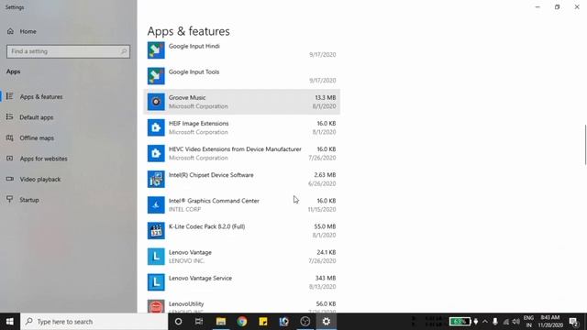587x330 pixels.
Task: Click the HEIF Image Extensions icon
Action: pyautogui.click(x=156, y=127)
